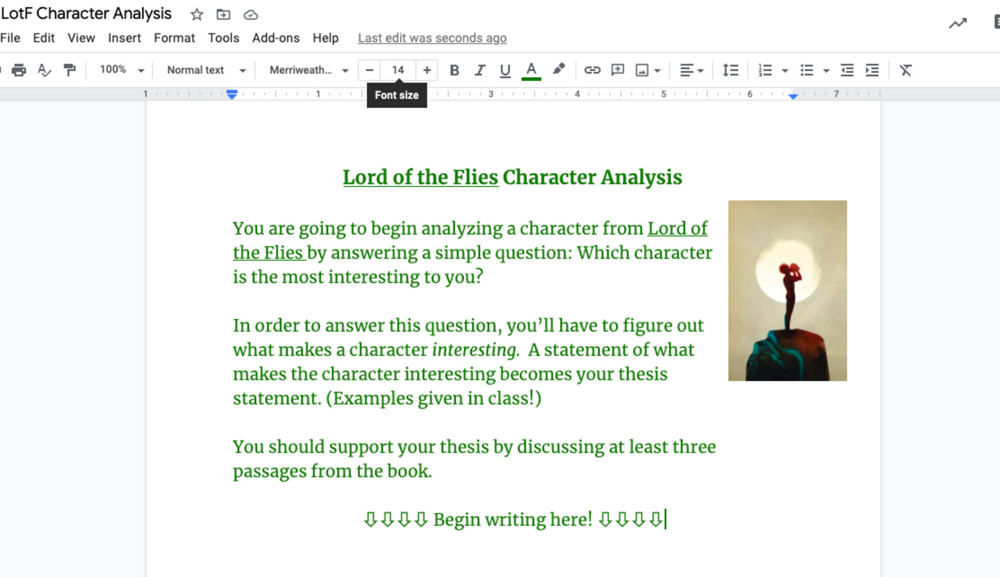
Task: Open the Insert menu
Action: [124, 38]
